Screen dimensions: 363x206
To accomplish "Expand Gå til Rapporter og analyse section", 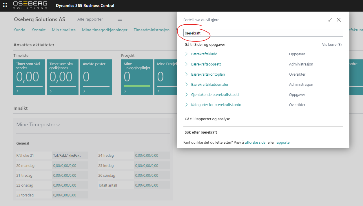I will click(207, 119).
